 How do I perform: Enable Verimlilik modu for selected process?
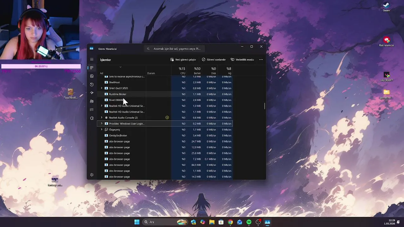pyautogui.click(x=242, y=60)
